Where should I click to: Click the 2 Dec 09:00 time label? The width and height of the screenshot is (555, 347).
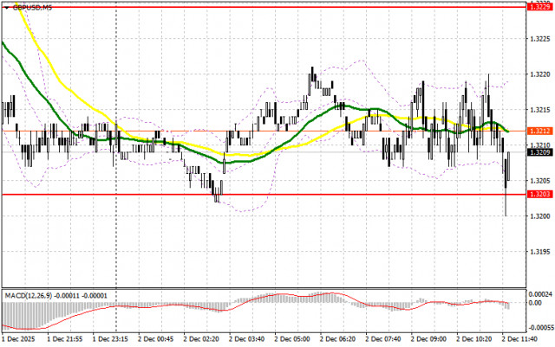428,339
